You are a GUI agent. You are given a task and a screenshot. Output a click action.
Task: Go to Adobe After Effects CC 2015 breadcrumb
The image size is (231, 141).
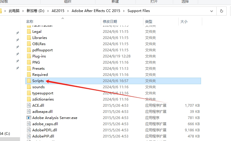tap(96, 11)
